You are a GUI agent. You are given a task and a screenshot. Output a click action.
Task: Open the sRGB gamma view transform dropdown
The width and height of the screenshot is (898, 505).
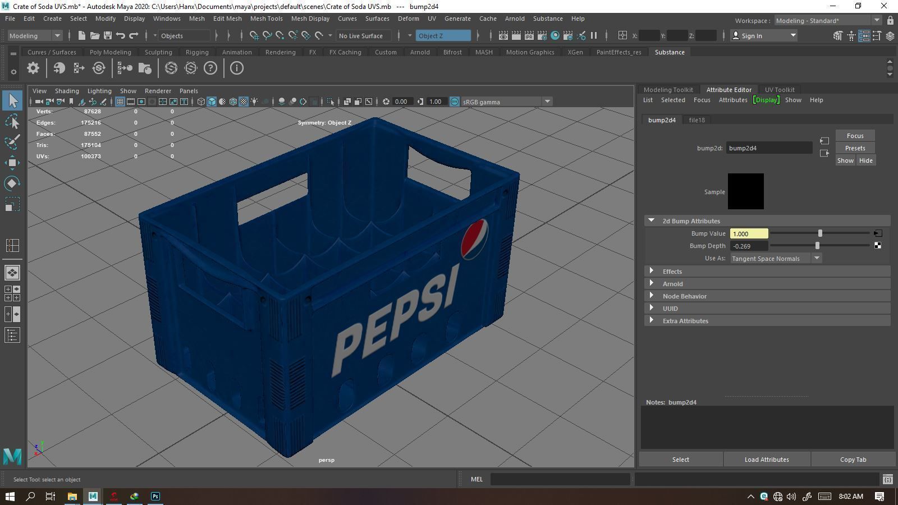point(507,102)
